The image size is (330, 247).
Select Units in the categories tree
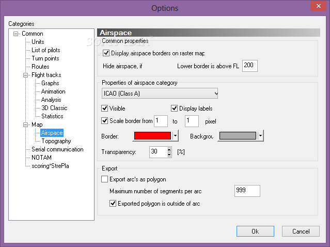pyautogui.click(x=38, y=42)
